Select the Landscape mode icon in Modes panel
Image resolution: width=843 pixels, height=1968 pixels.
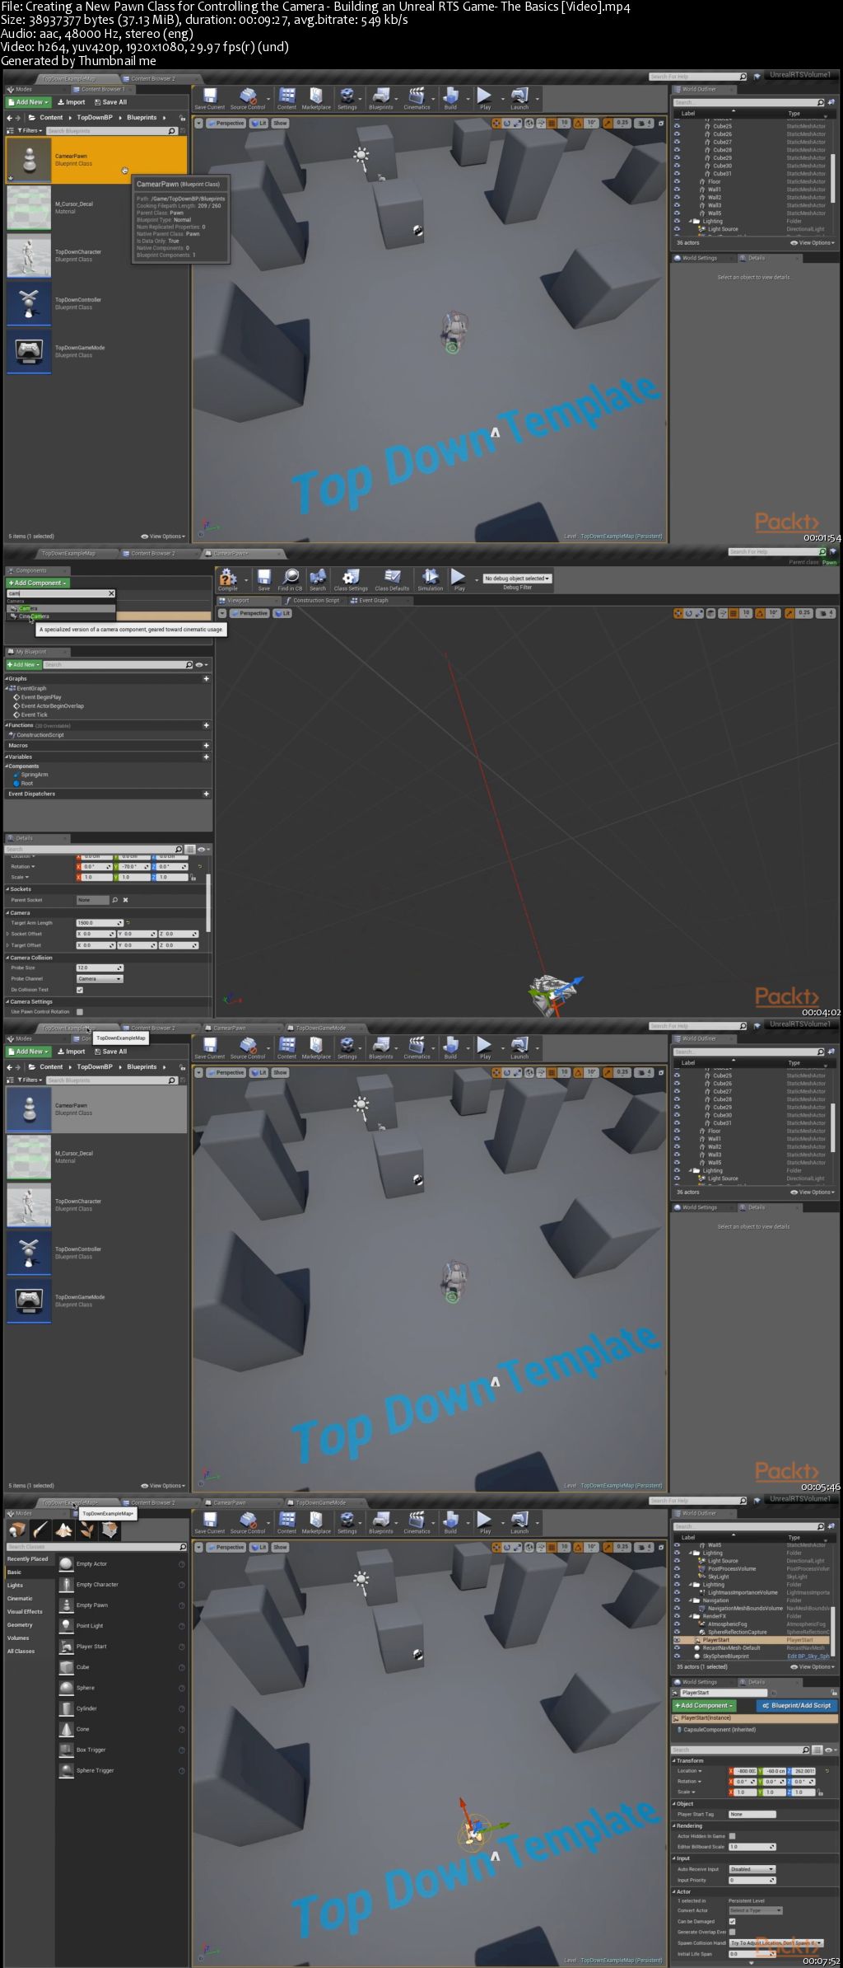click(63, 1530)
